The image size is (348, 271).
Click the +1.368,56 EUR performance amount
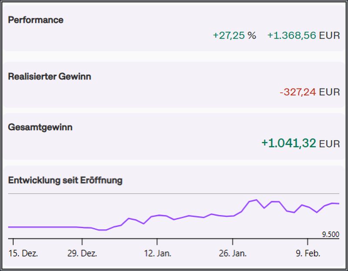303,36
